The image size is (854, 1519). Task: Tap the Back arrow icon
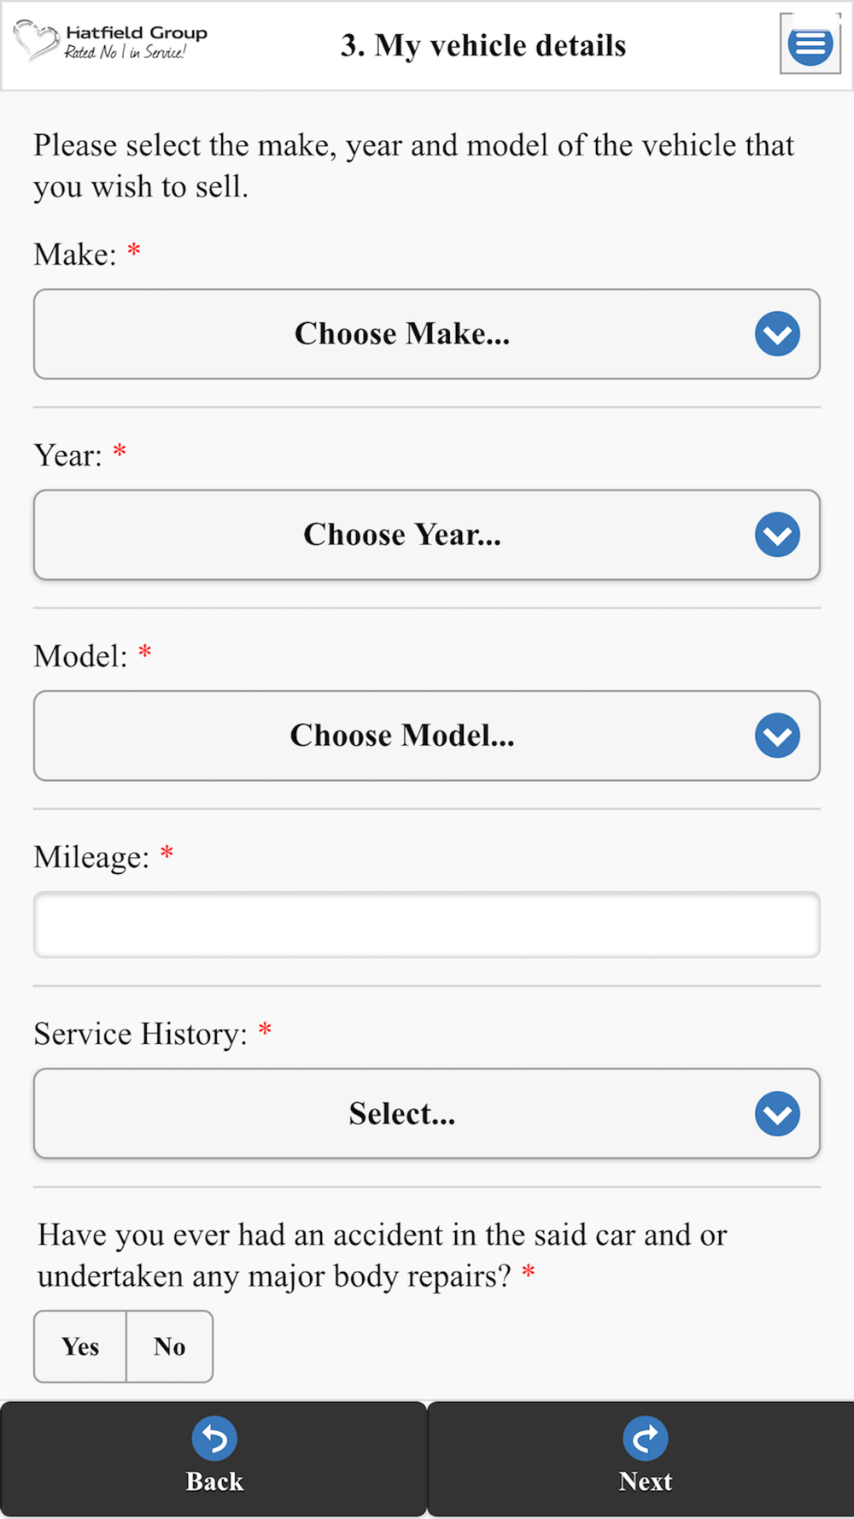click(214, 1439)
